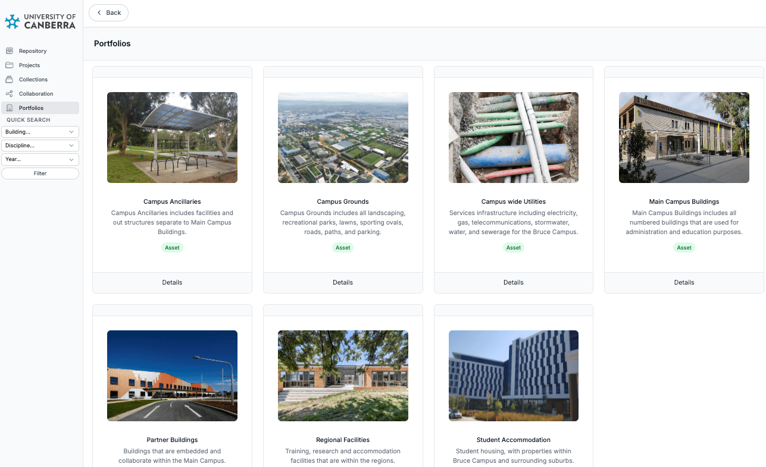The image size is (766, 467).
Task: Click the Campus wide Utilities description text
Action: coord(514,223)
